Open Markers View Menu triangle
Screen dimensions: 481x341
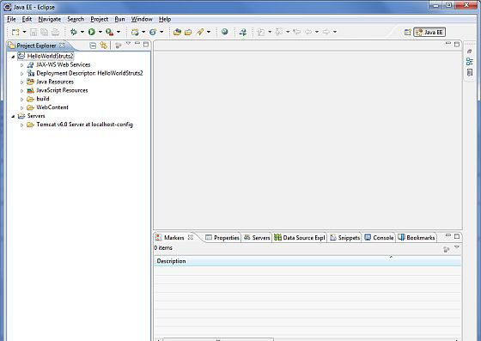click(x=457, y=247)
